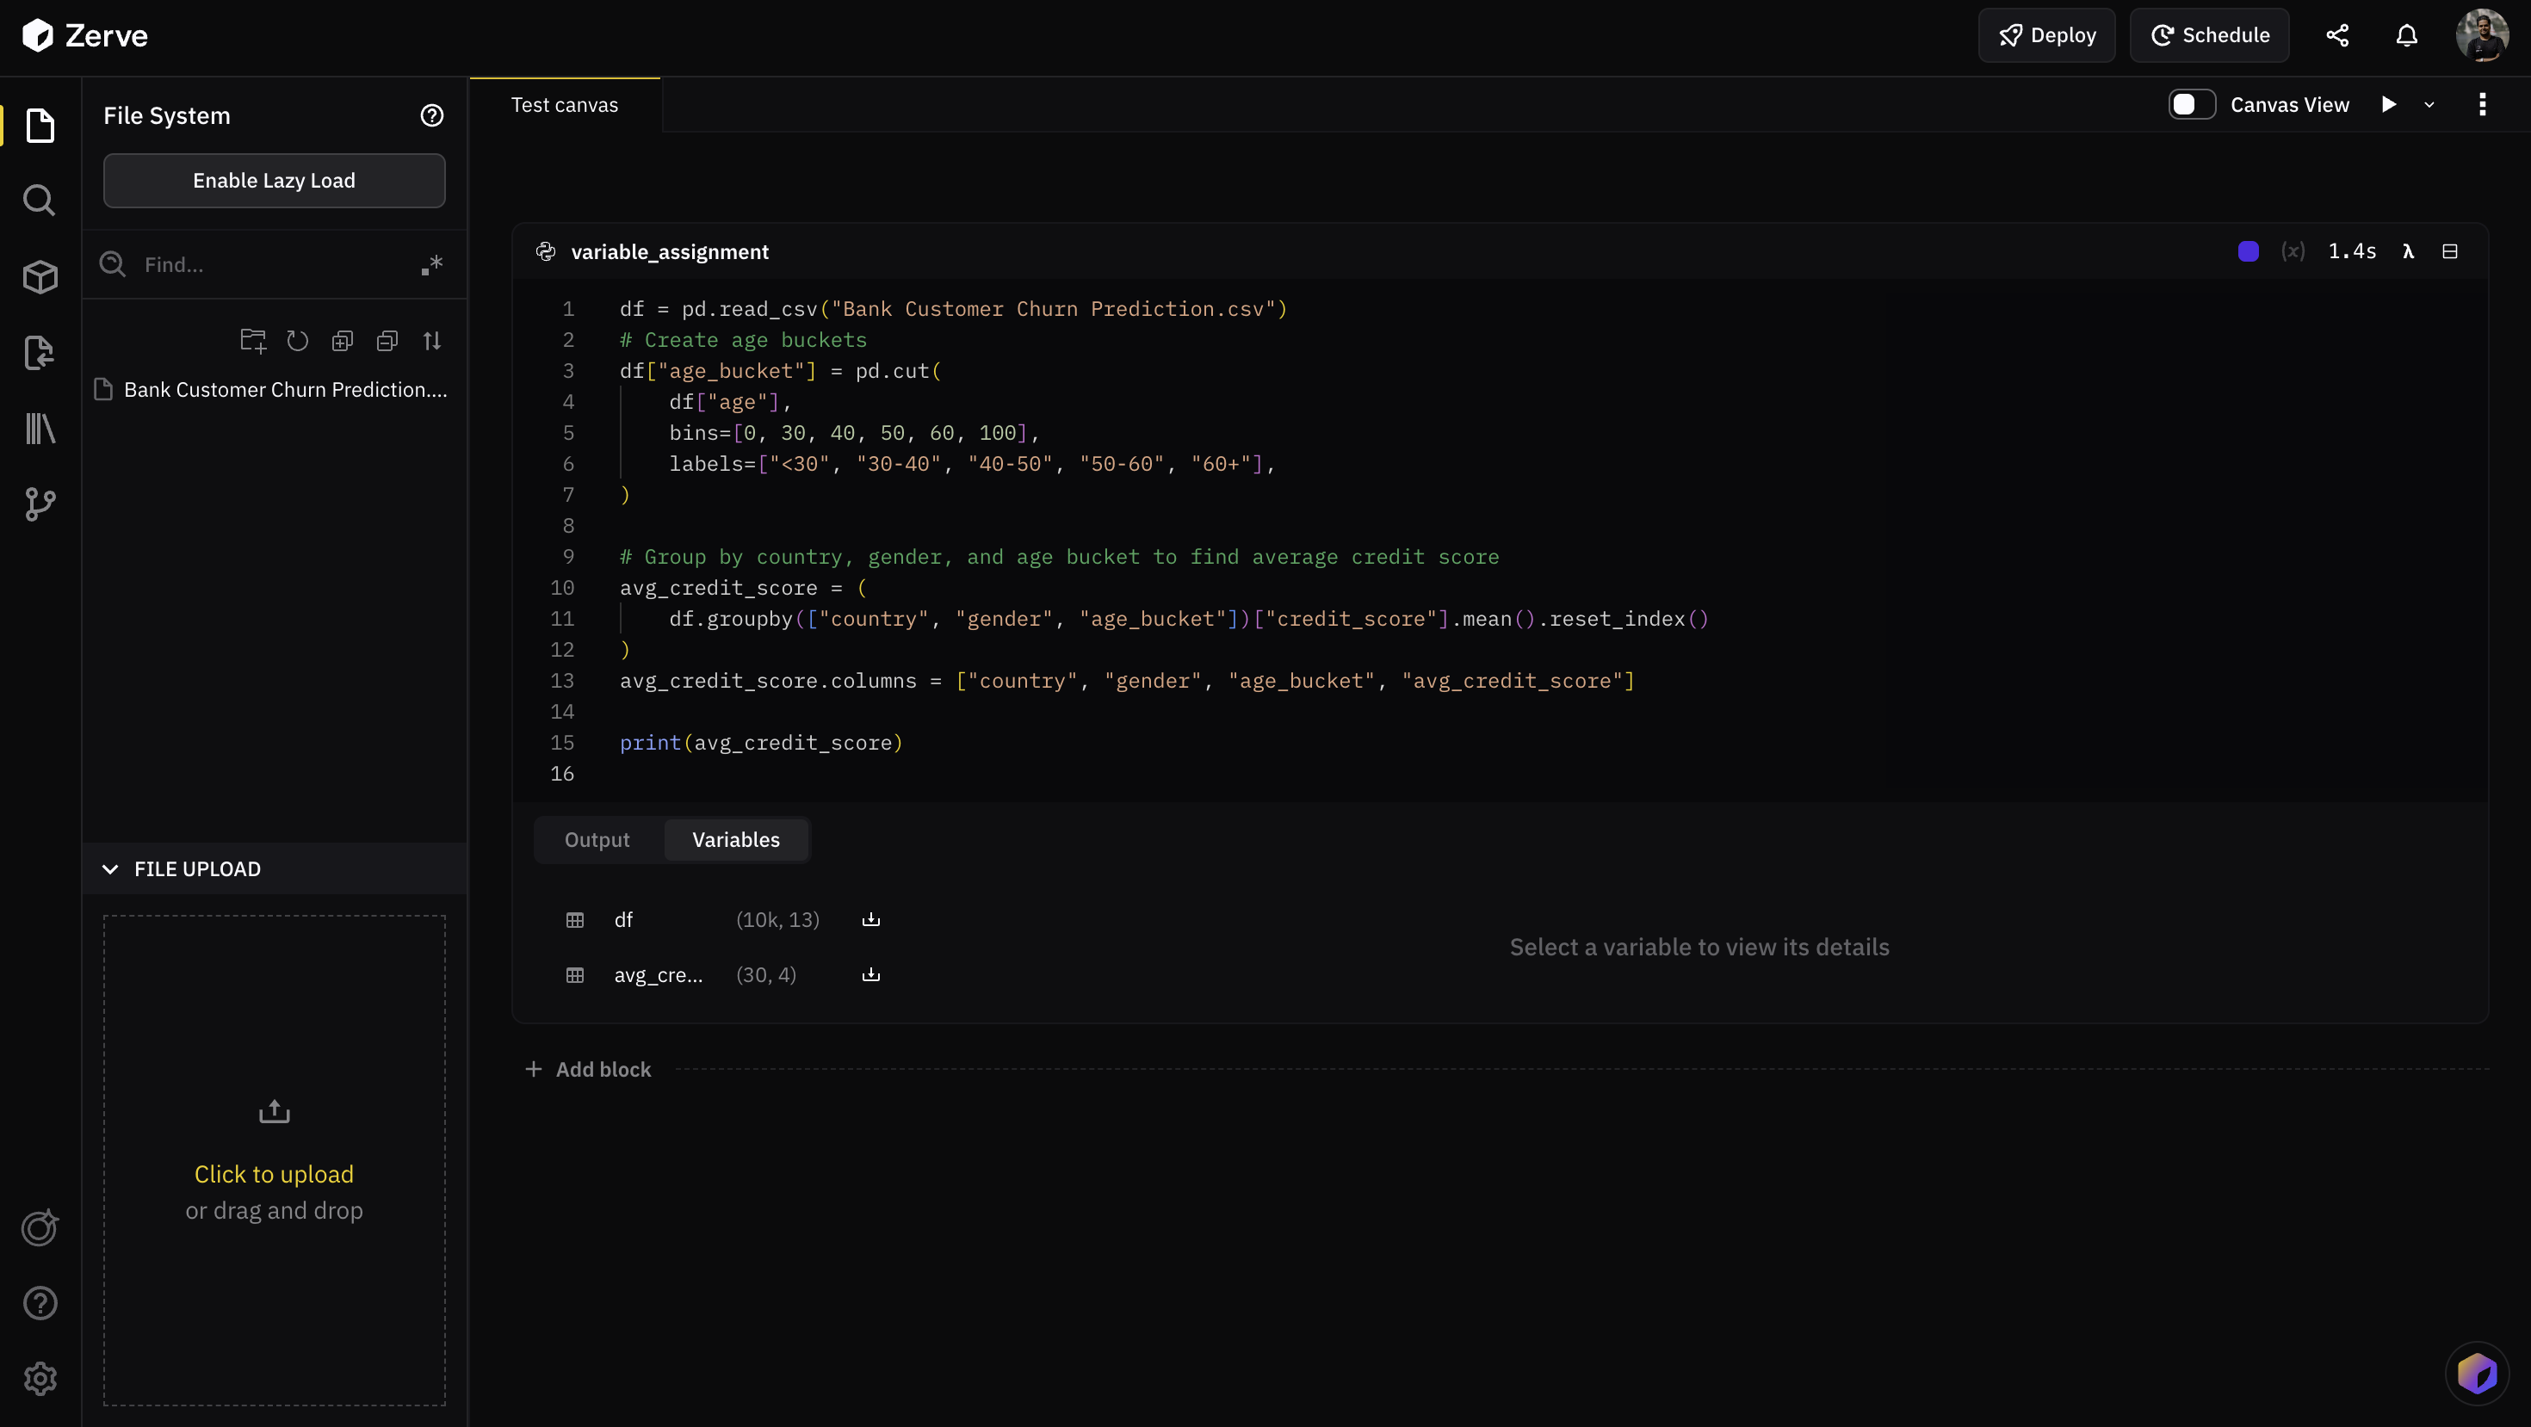Select the Test canvas tab
This screenshot has height=1427, width=2531.
[x=565, y=105]
